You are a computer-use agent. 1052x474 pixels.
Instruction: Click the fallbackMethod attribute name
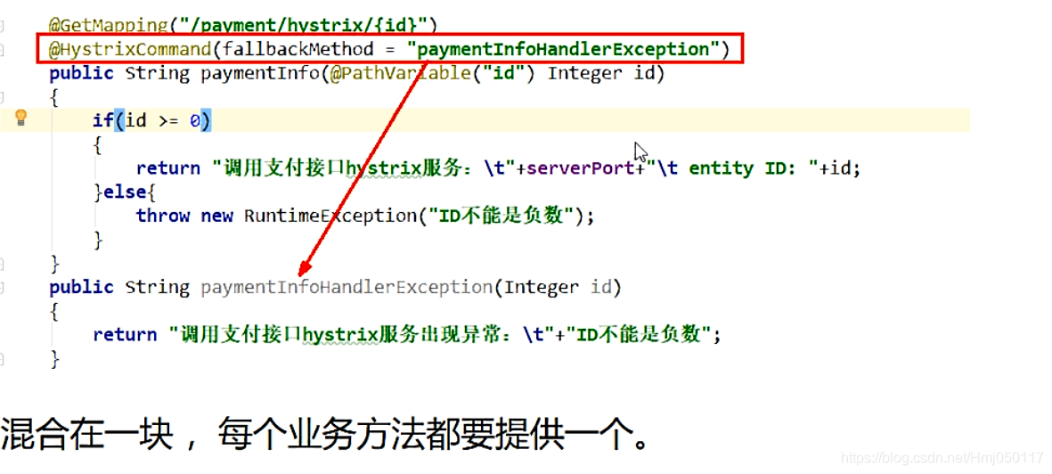[298, 50]
